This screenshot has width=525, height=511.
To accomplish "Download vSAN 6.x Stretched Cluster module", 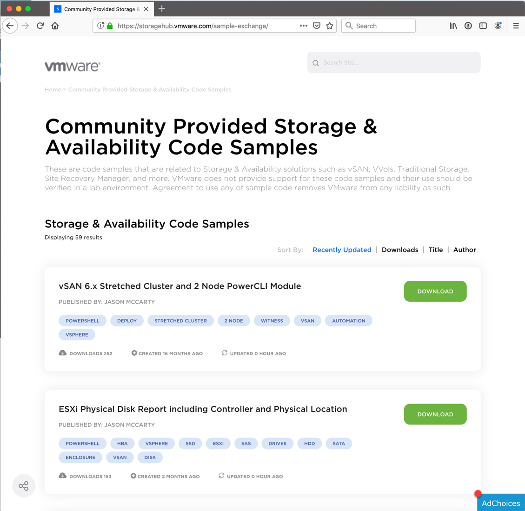I will (x=435, y=292).
